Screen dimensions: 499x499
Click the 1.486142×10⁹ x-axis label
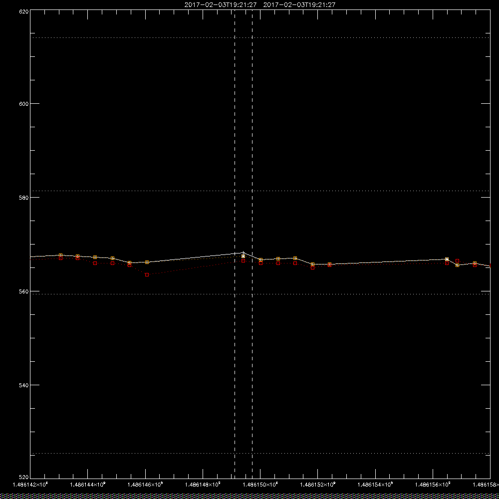(x=30, y=485)
